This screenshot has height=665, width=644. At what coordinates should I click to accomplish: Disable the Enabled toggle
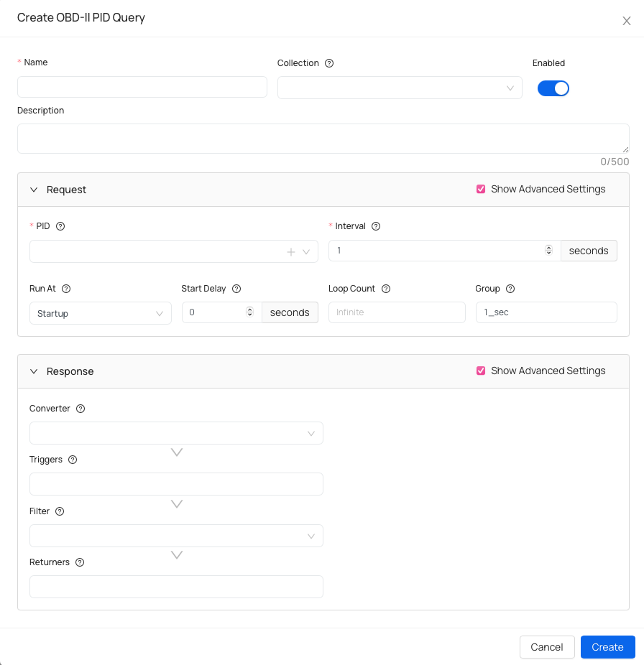(553, 88)
